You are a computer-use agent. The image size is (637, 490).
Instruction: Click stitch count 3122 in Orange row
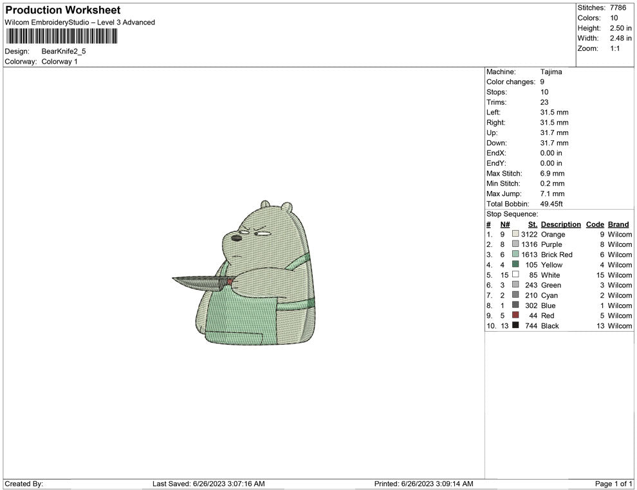coord(530,234)
